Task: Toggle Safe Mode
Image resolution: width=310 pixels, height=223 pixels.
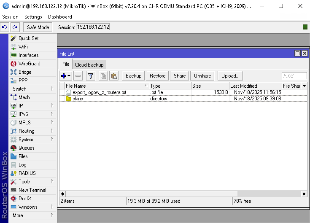Action: pos(38,27)
